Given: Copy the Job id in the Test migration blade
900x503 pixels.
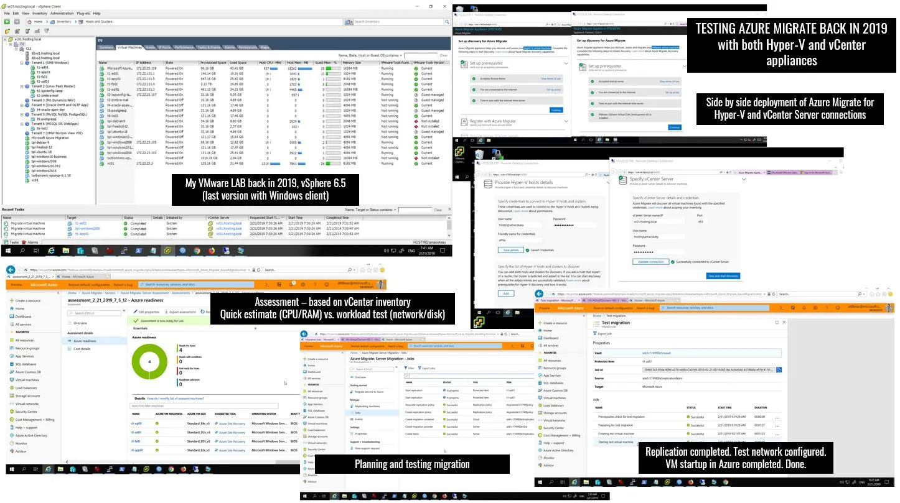Looking at the screenshot, I should pos(779,370).
